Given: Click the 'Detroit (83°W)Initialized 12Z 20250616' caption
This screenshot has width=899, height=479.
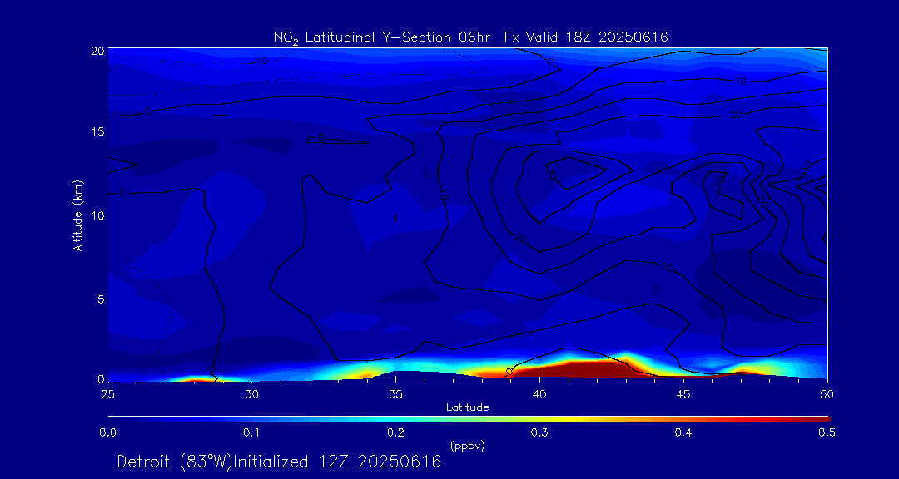Looking at the screenshot, I should [279, 462].
